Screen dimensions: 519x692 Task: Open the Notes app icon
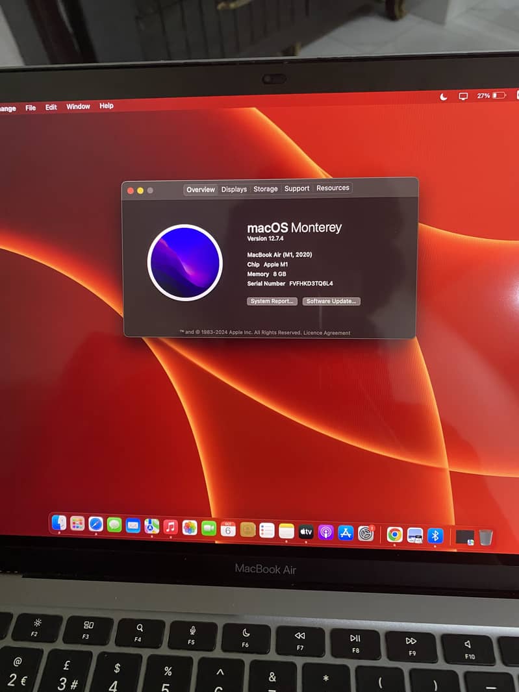(x=286, y=531)
